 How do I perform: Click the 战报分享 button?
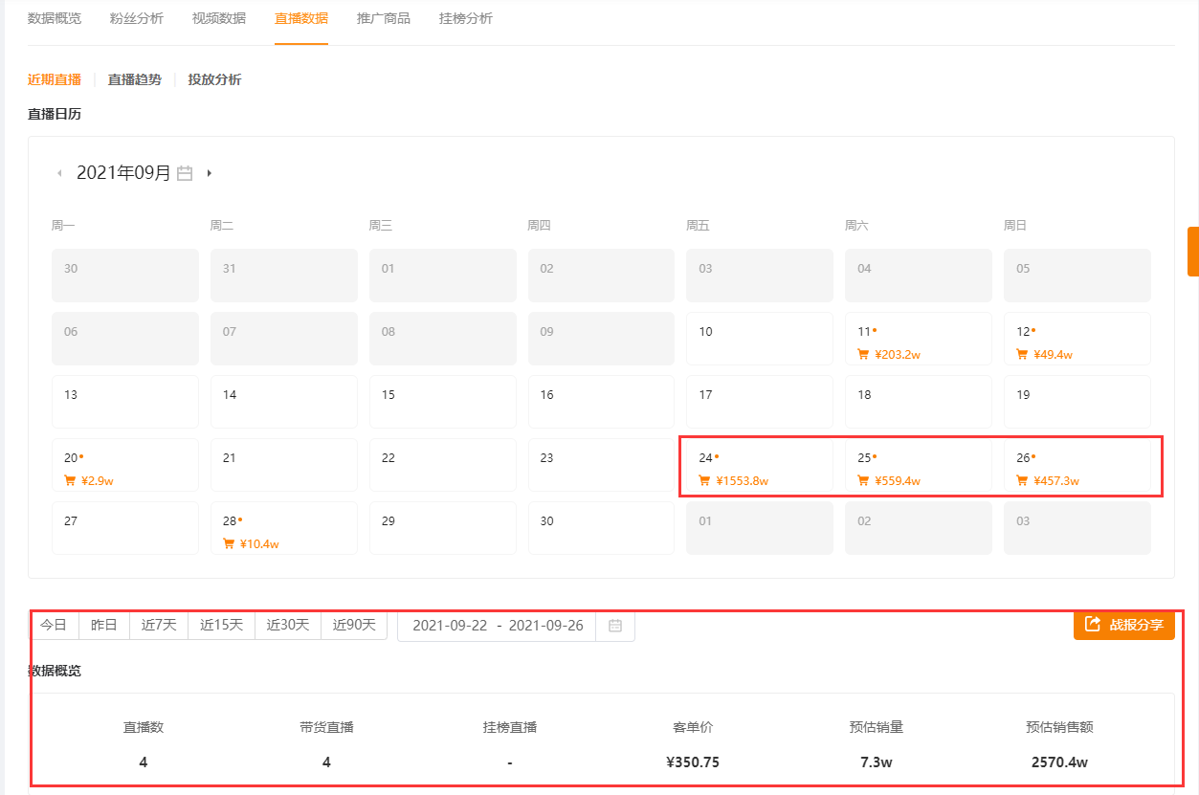(1124, 625)
